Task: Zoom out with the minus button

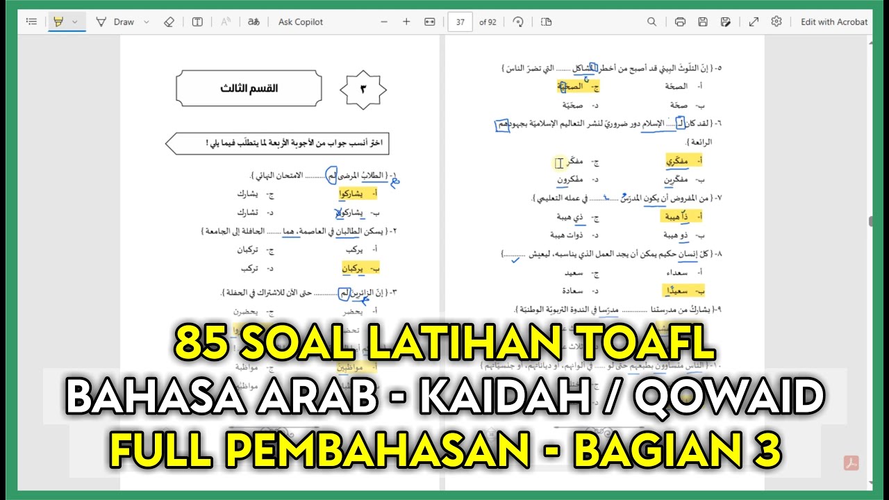Action: [x=384, y=22]
